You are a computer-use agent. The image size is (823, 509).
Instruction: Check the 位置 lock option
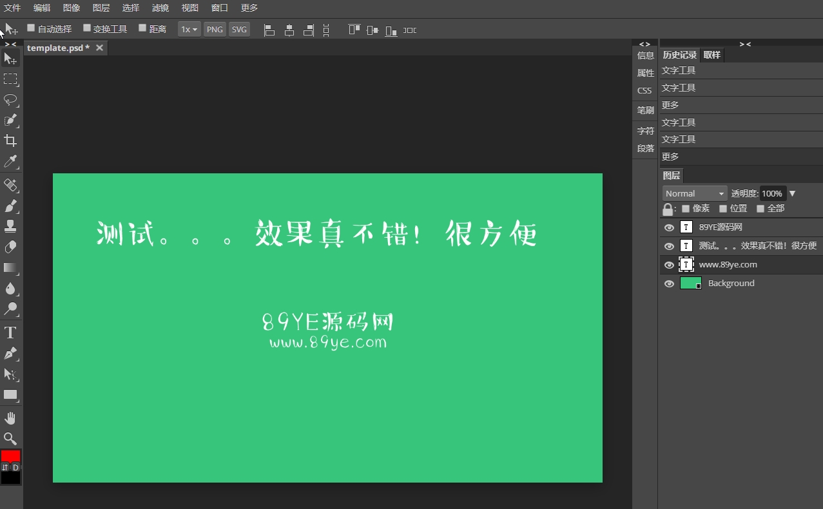[x=723, y=209]
